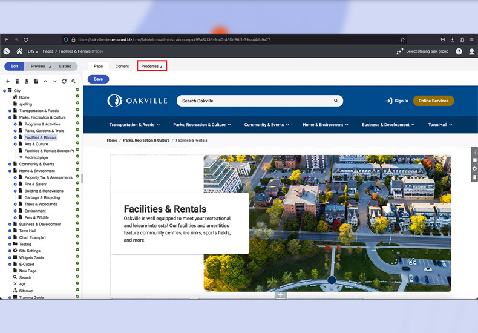This screenshot has width=478, height=333.
Task: Click the help question mark icon
Action: click(459, 51)
